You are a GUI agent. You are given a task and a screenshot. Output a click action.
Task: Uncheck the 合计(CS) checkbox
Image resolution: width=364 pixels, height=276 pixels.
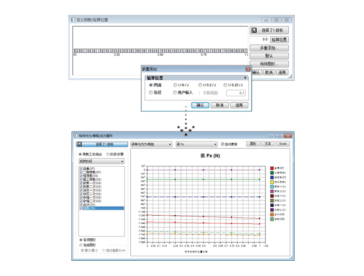click(x=81, y=205)
